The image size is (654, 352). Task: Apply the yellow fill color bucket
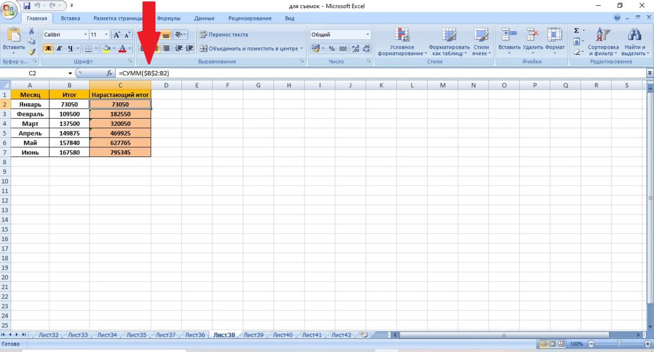click(x=106, y=49)
